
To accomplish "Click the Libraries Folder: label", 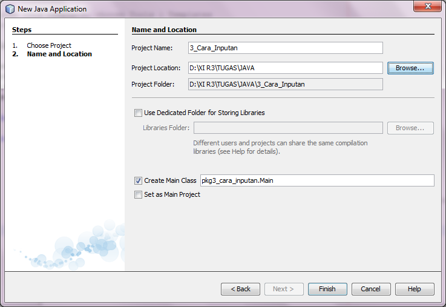I will click(166, 128).
